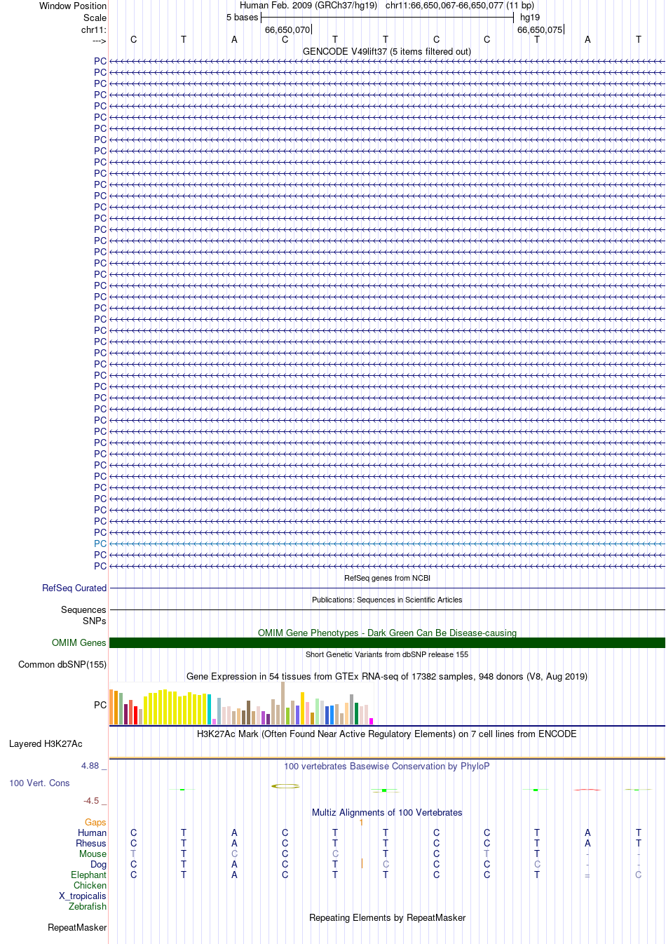Click the -4.5 PhyloP lower scale value

pyautogui.click(x=91, y=800)
